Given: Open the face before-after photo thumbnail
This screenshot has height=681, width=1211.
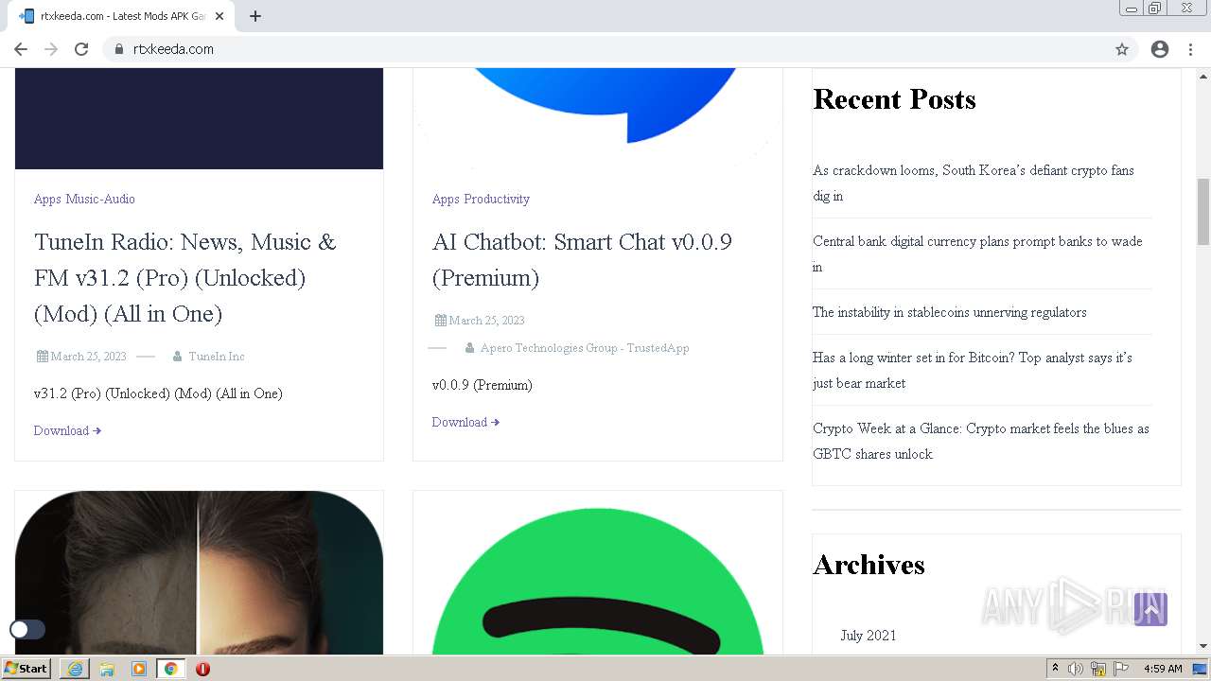Looking at the screenshot, I should point(199,572).
